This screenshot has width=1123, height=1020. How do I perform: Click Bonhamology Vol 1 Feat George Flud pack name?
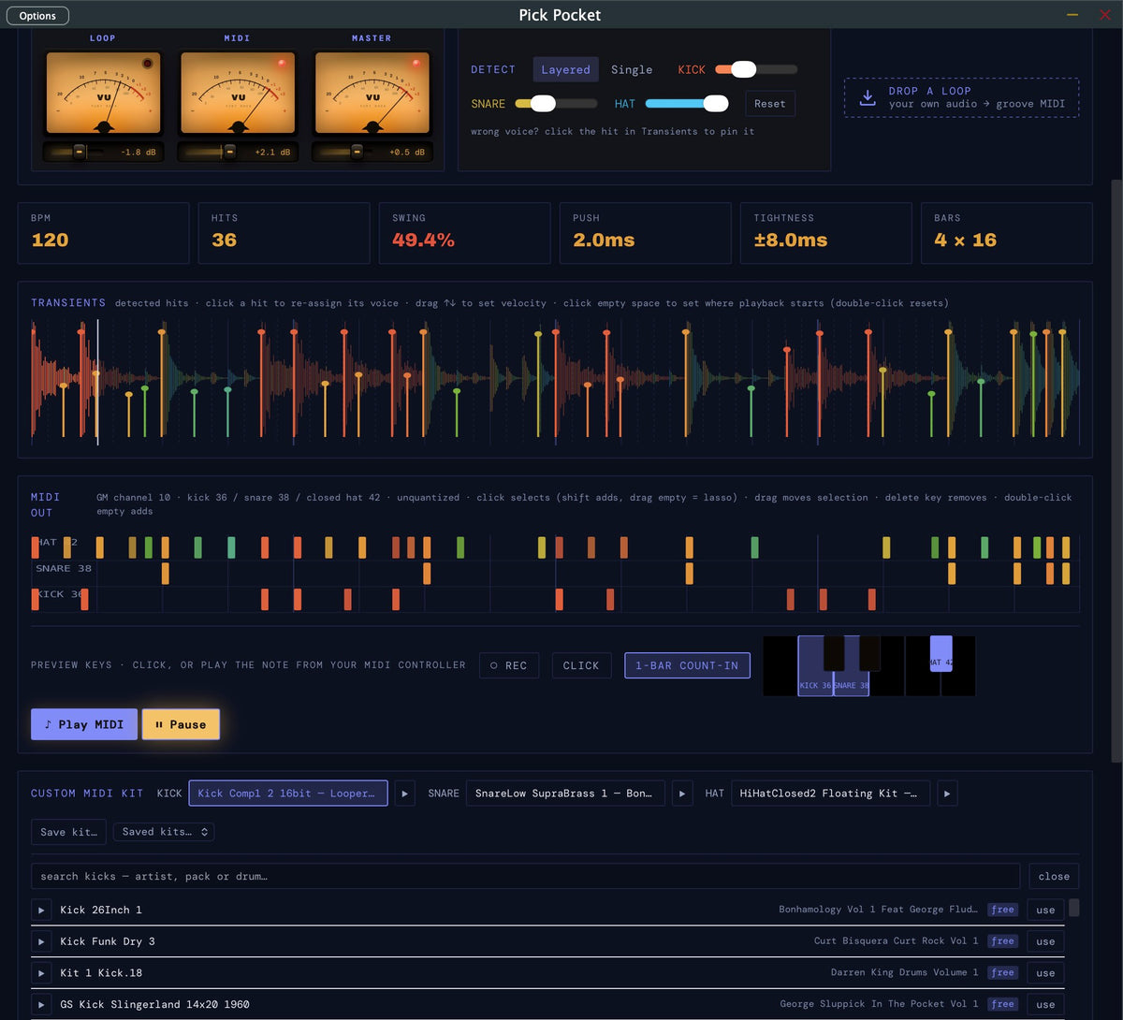(878, 910)
